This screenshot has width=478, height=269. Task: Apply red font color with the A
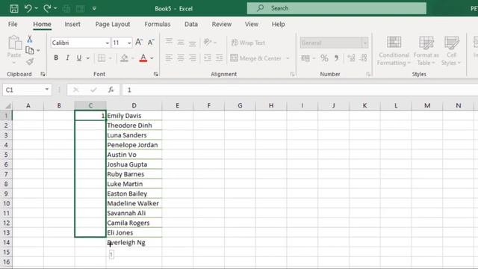tap(143, 58)
